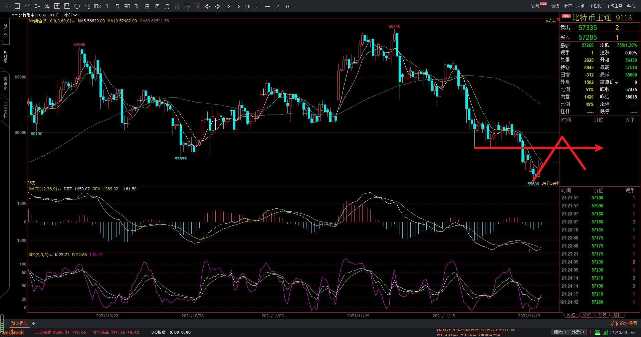
Task: Switch to the 分价 tab
Action: click(587, 315)
